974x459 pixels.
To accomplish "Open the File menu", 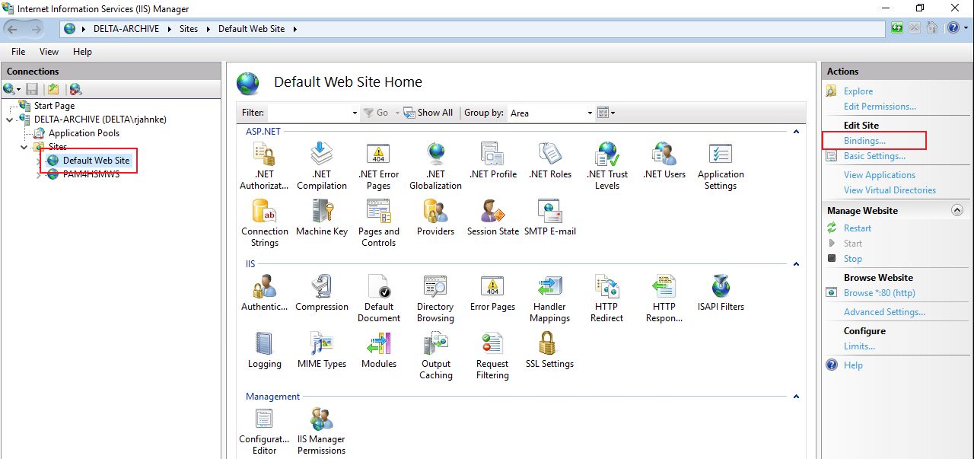I will [x=18, y=52].
